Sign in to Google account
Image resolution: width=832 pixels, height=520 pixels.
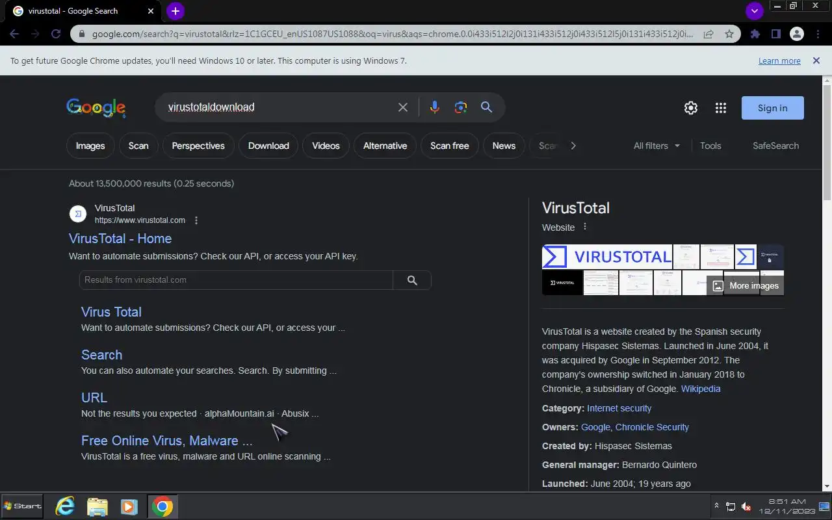(773, 108)
